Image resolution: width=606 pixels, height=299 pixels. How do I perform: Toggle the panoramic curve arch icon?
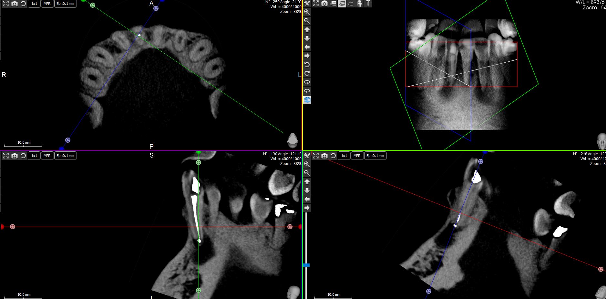tap(351, 4)
